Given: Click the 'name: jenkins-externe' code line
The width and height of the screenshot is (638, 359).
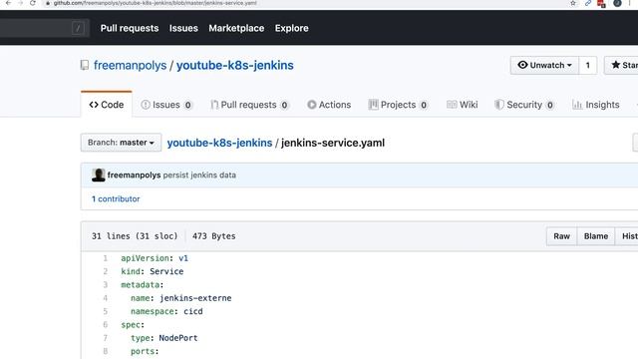Looking at the screenshot, I should [x=181, y=298].
